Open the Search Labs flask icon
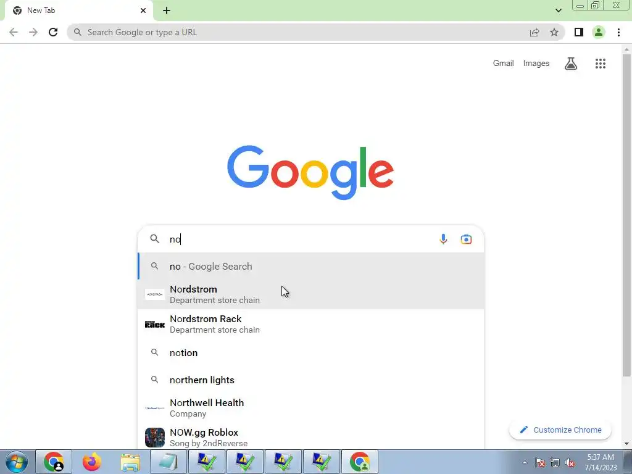The width and height of the screenshot is (632, 474). coord(571,64)
